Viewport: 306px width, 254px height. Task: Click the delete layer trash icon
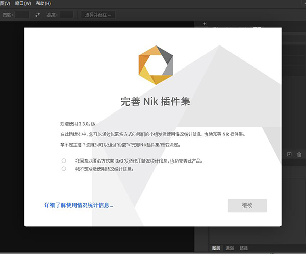pos(299,155)
